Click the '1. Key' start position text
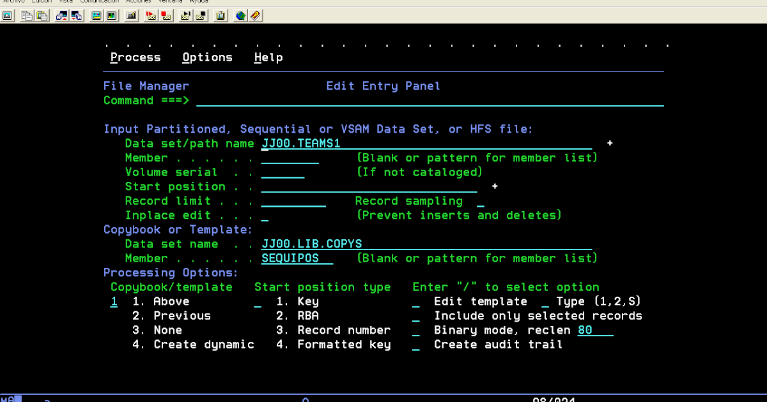767x402 pixels. tap(297, 301)
